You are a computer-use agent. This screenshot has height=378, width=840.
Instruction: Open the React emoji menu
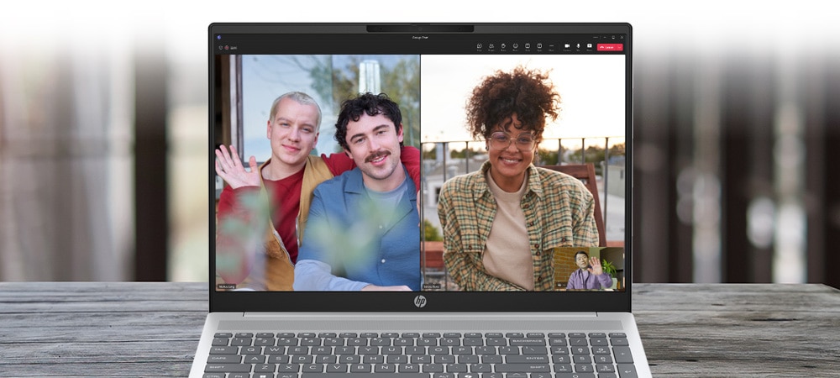(516, 47)
